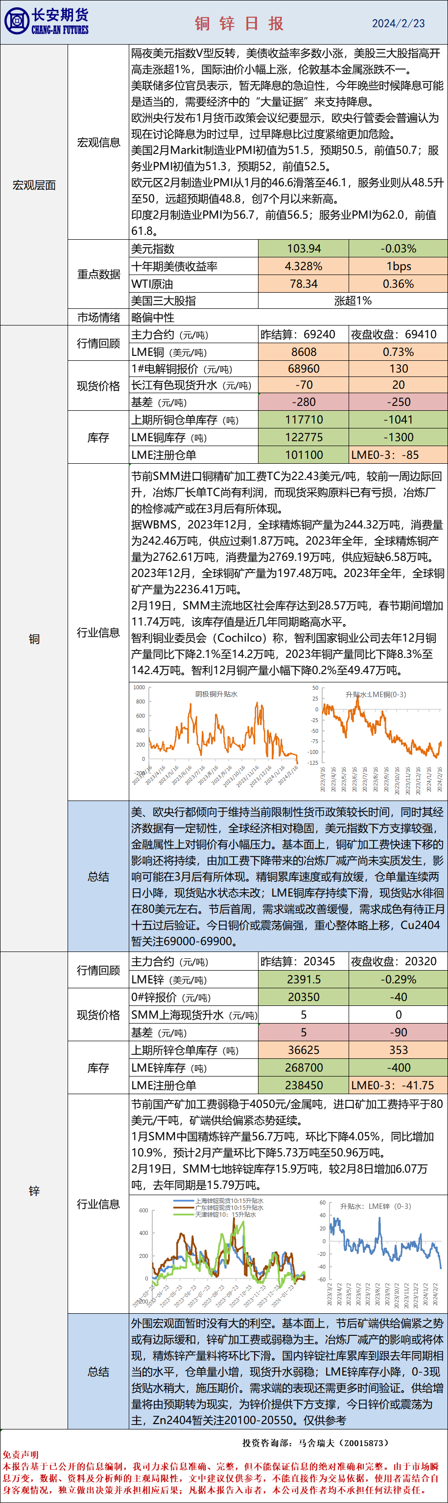Click the copper 总结 label cell
448x1503 pixels.
[98, 877]
